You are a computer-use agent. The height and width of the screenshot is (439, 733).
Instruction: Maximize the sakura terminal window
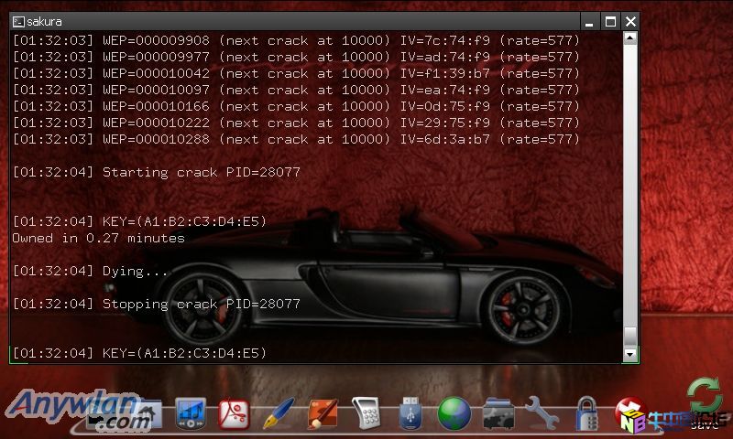click(x=610, y=21)
